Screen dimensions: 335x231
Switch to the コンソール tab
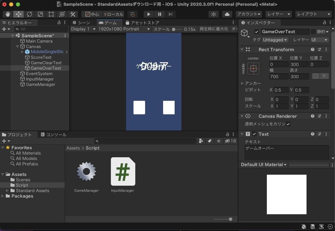(x=54, y=135)
